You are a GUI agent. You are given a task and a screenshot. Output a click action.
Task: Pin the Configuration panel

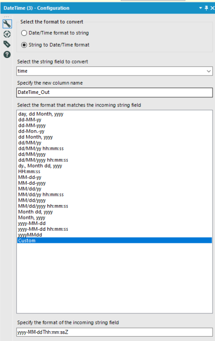pos(206,8)
